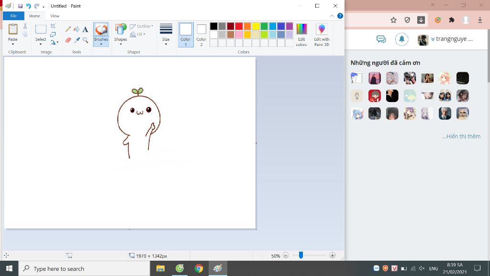Click the Windows Start button
Screen dimensions: 490x276
(9, 268)
